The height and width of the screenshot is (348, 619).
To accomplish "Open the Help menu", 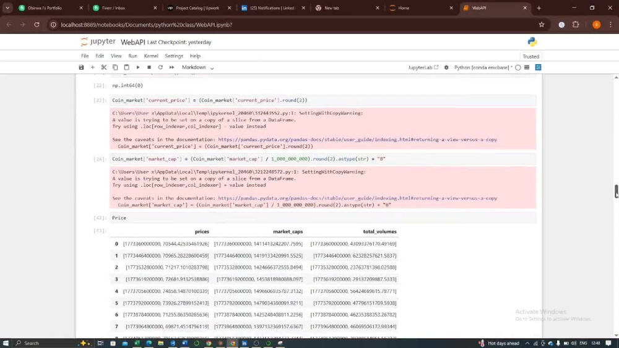I will click(x=195, y=56).
